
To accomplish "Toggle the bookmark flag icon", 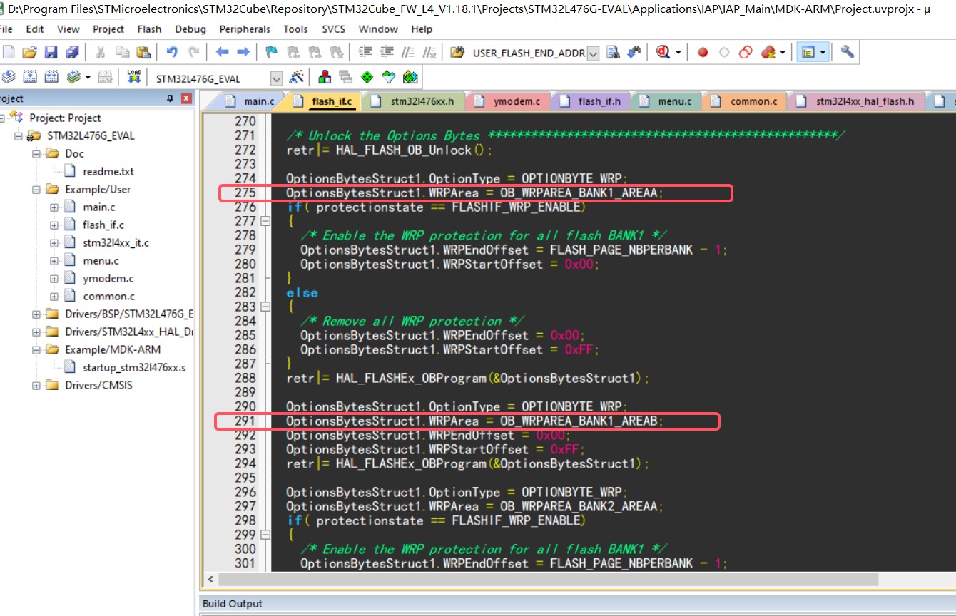I will coord(271,52).
